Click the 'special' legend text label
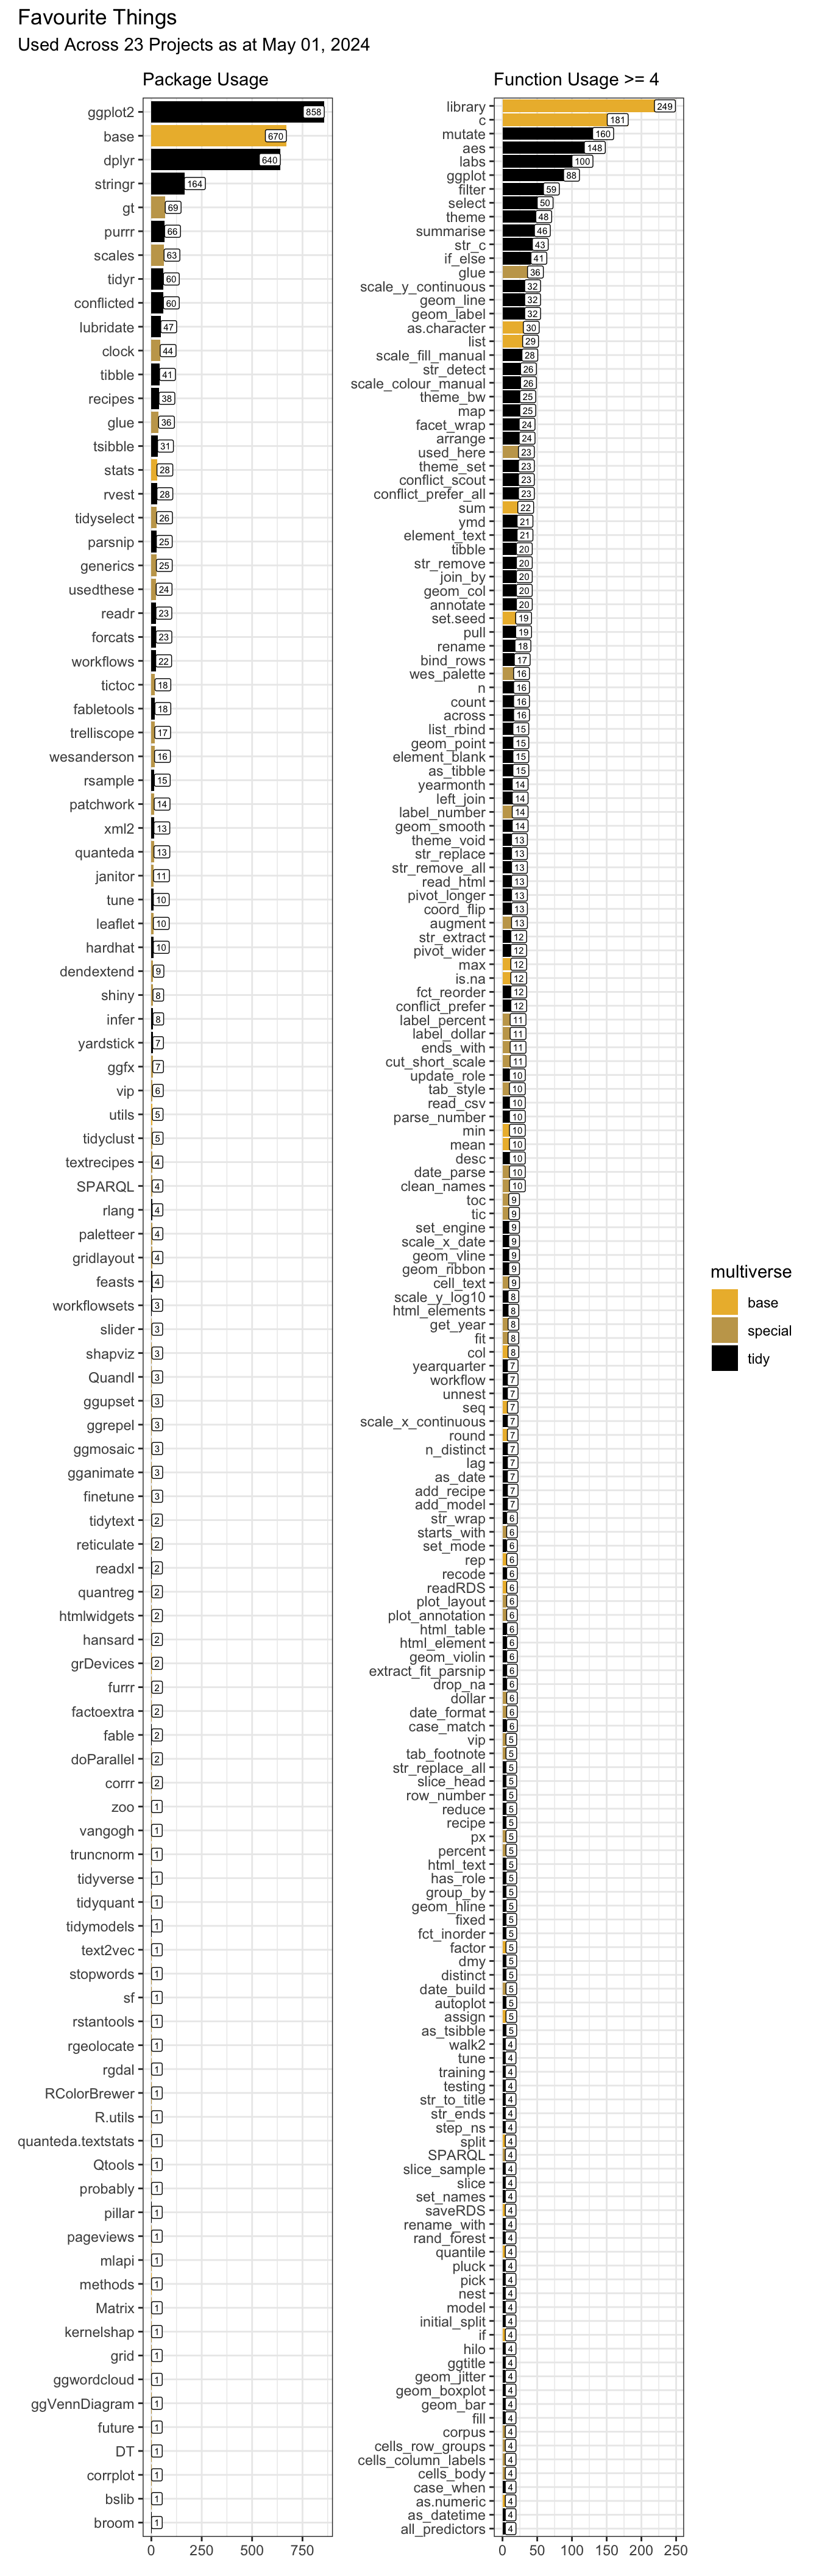 (x=769, y=1331)
